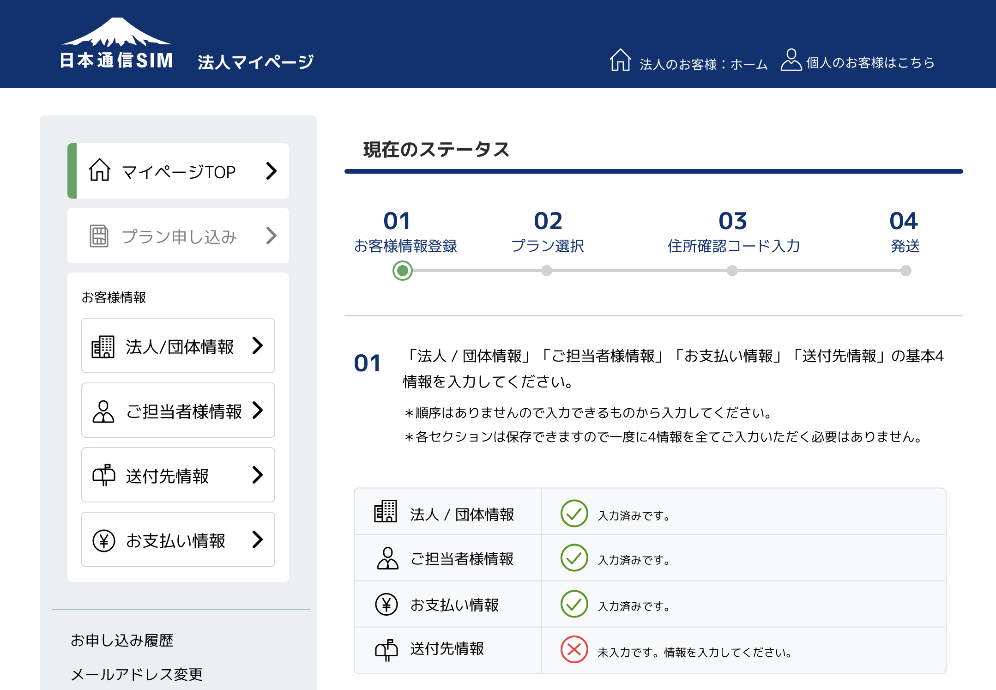This screenshot has width=996, height=690.
Task: Click the active green step 01 progress dot
Action: tap(403, 271)
